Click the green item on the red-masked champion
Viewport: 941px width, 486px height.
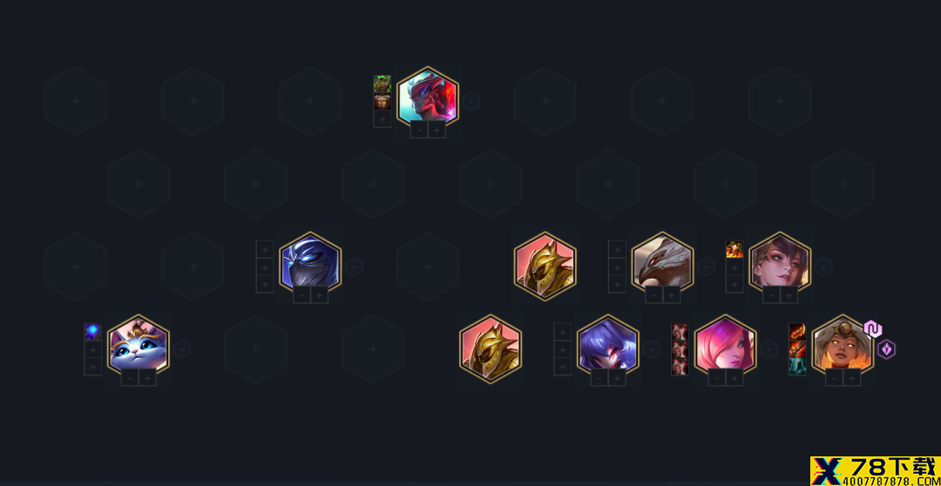[x=382, y=84]
